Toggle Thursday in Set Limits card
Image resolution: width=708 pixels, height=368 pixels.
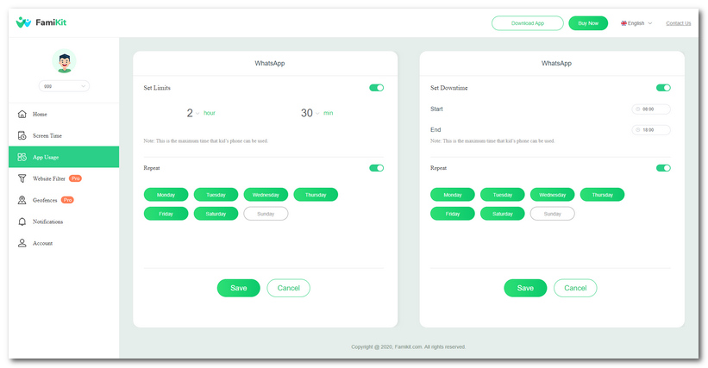316,195
